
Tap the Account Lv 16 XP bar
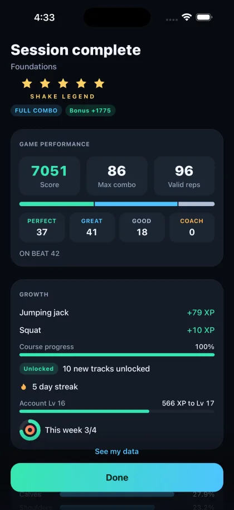[x=117, y=412]
